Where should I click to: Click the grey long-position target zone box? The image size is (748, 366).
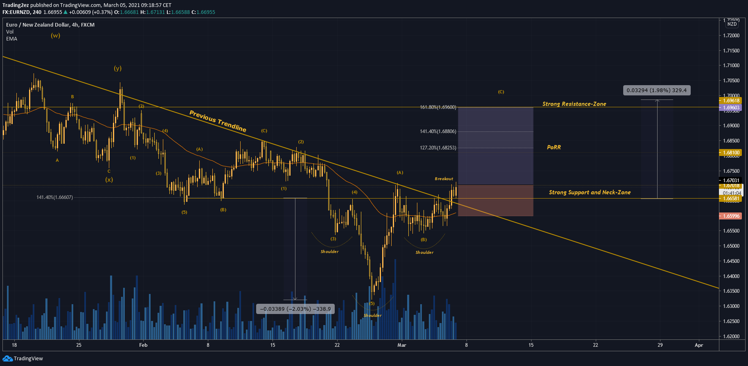pos(496,146)
